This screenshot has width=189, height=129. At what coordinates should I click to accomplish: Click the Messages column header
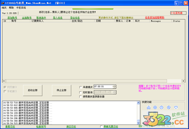click(160, 21)
